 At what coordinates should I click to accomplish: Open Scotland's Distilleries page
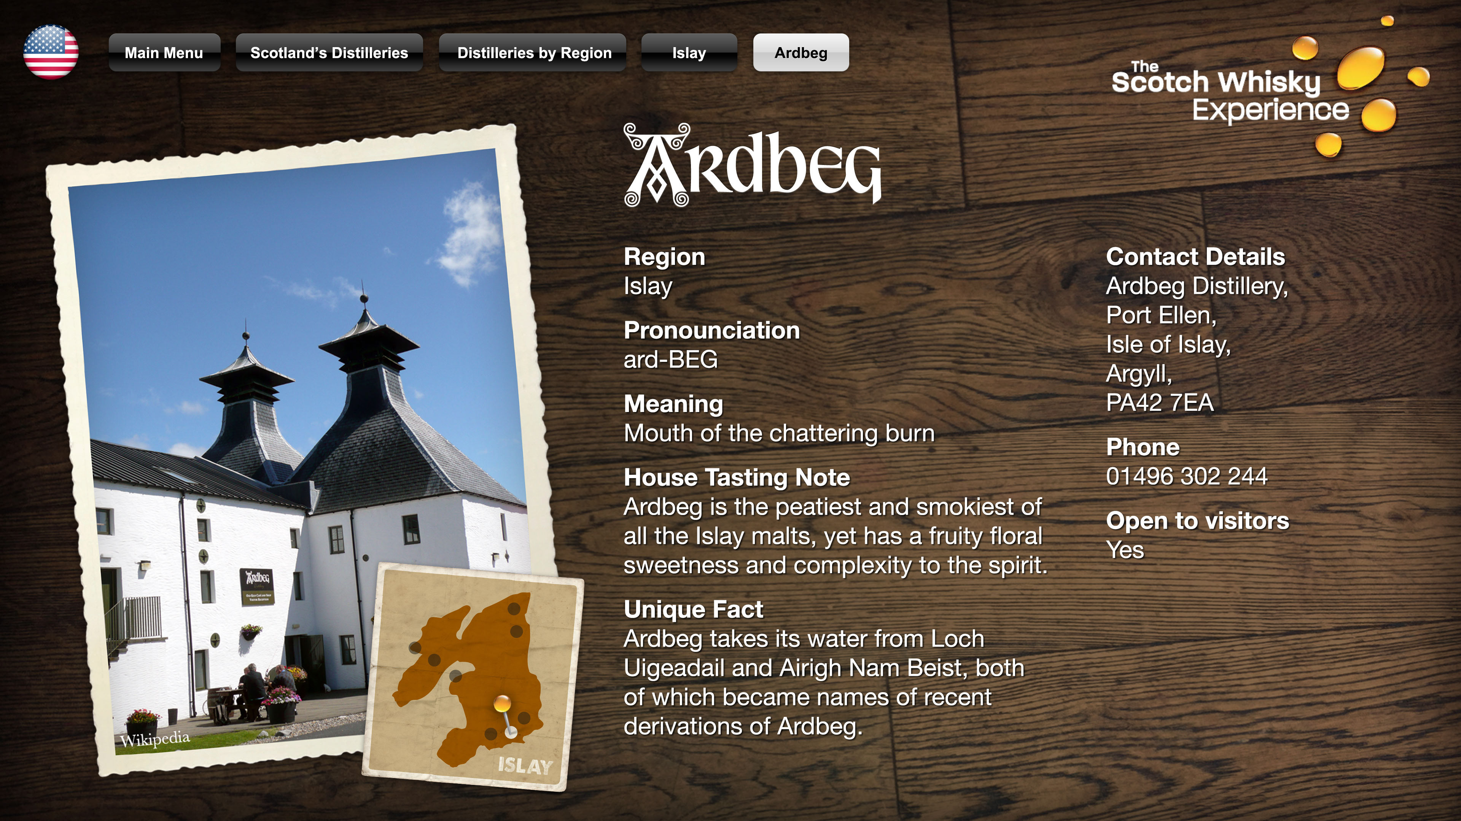[329, 53]
